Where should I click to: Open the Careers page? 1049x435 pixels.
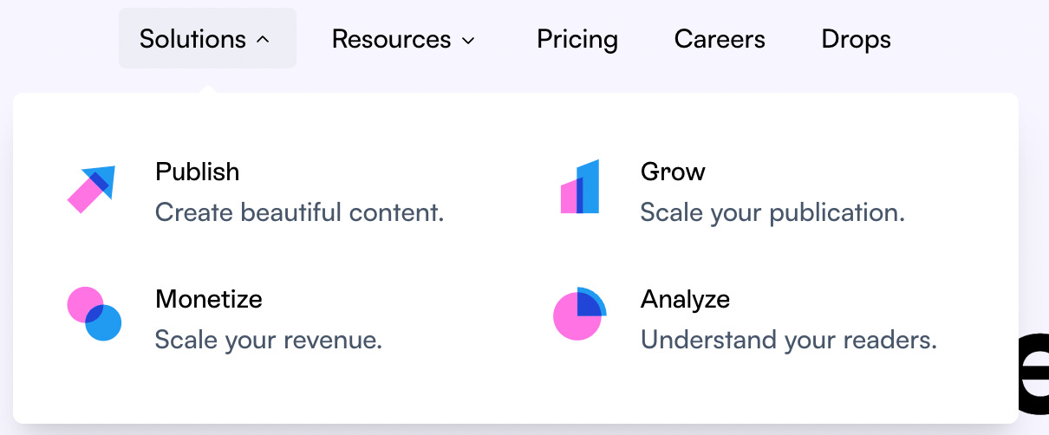click(720, 39)
